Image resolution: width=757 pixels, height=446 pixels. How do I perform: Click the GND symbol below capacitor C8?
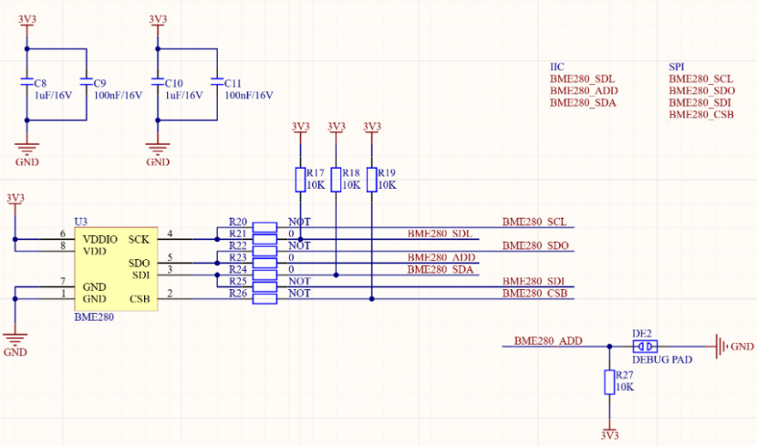click(27, 150)
